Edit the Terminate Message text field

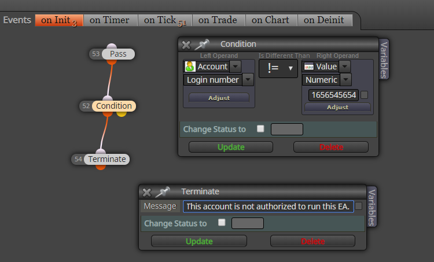(268, 206)
